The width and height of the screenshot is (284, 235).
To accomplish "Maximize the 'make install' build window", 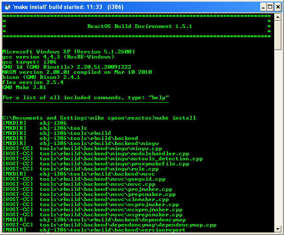I will click(x=270, y=7).
